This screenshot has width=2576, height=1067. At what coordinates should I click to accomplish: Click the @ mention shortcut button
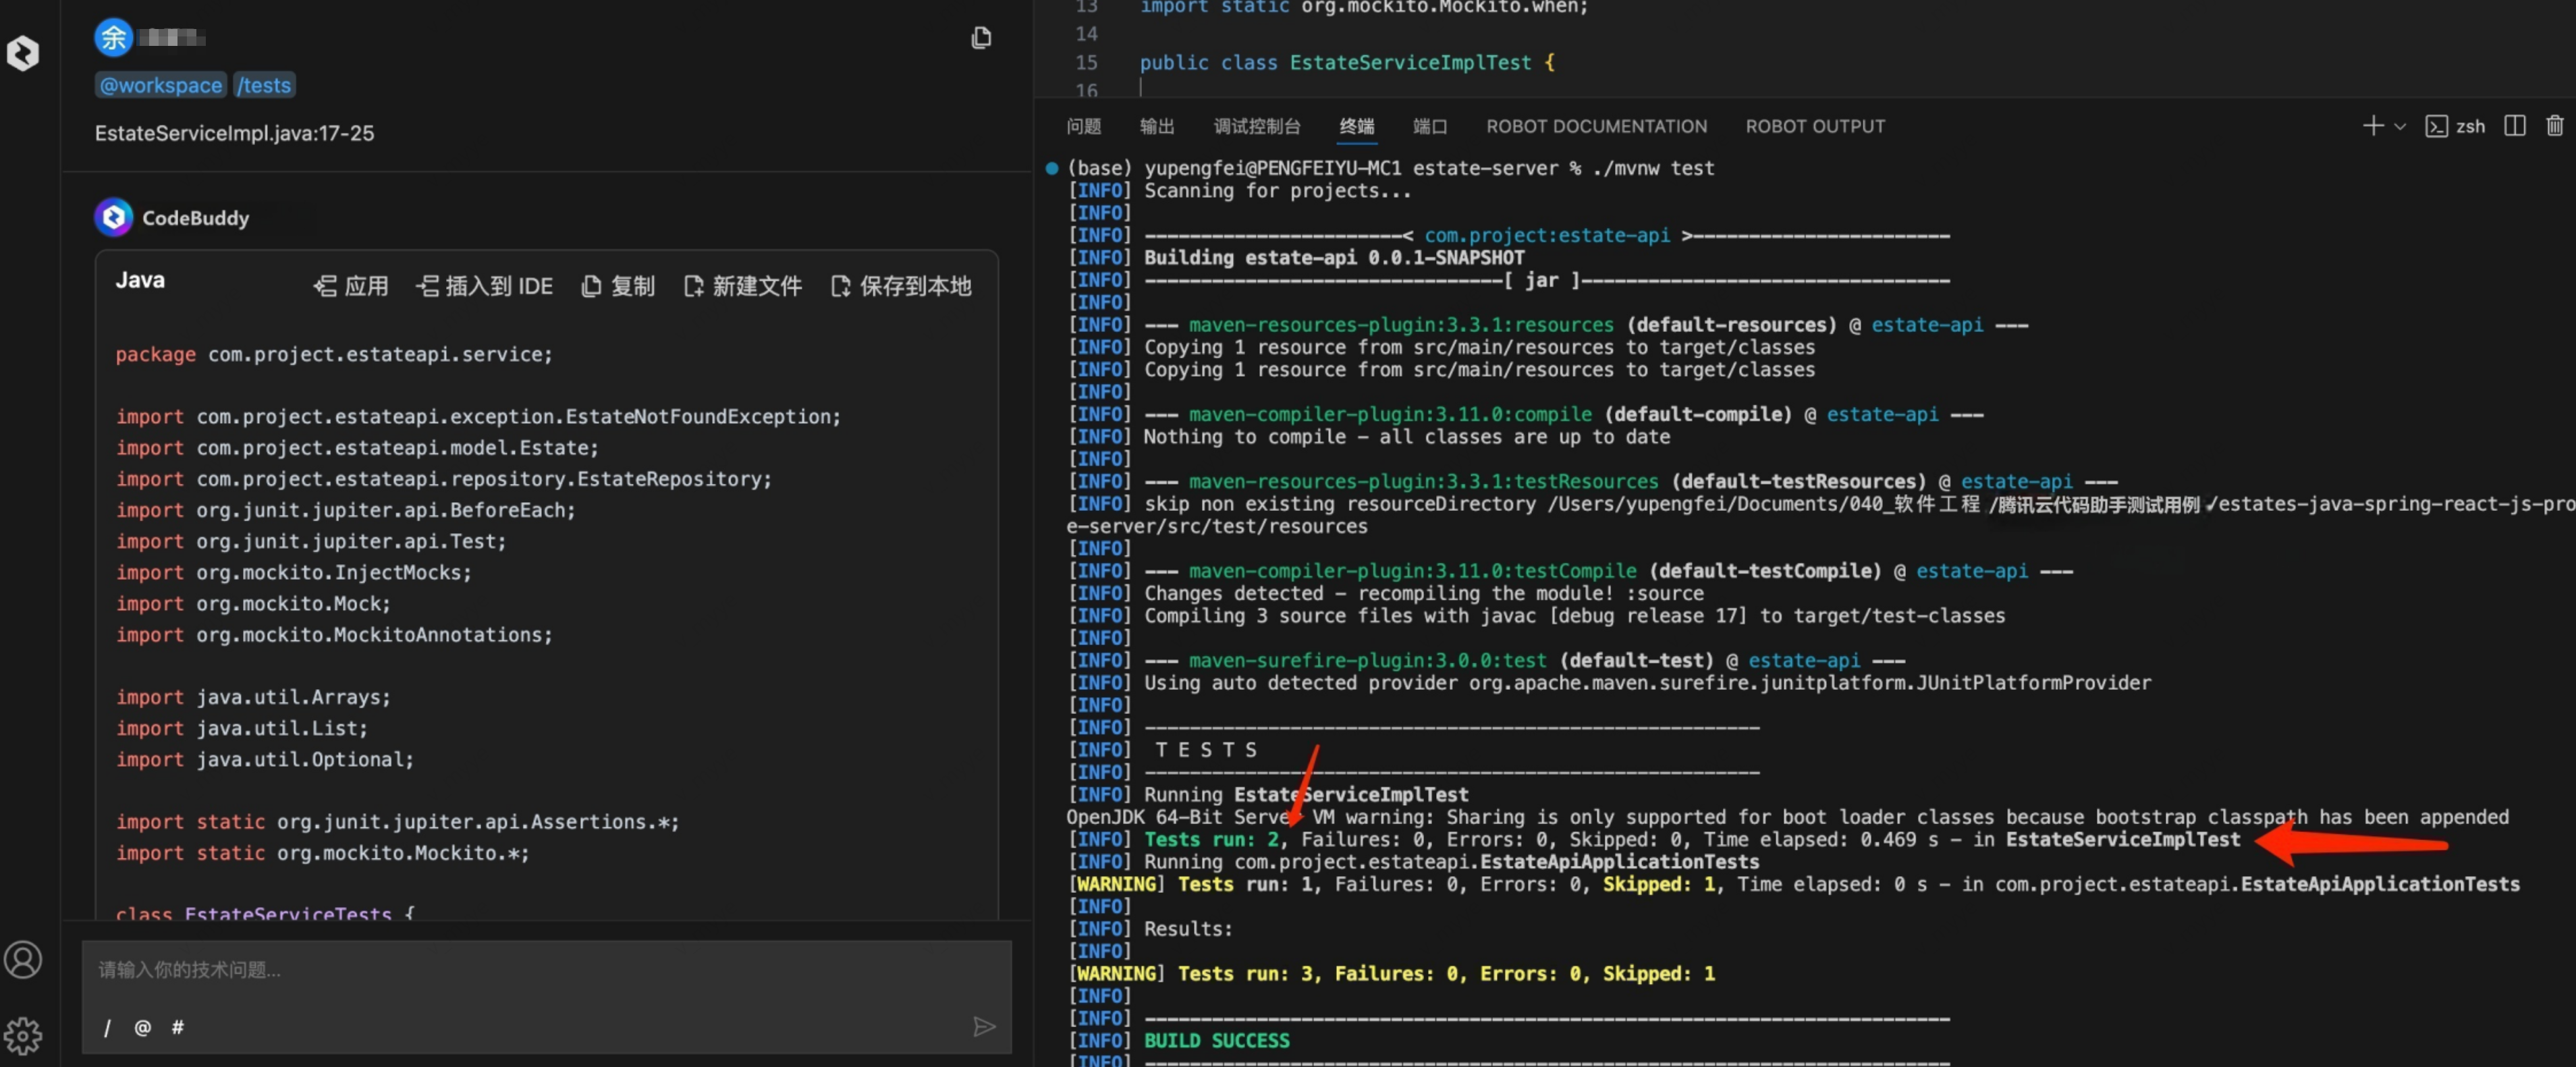coord(142,1027)
